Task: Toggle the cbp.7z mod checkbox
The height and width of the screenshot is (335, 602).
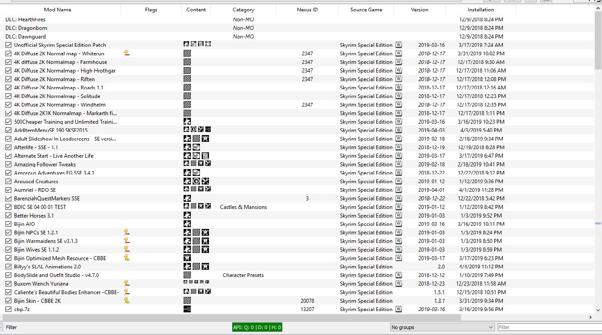Action: [8, 309]
